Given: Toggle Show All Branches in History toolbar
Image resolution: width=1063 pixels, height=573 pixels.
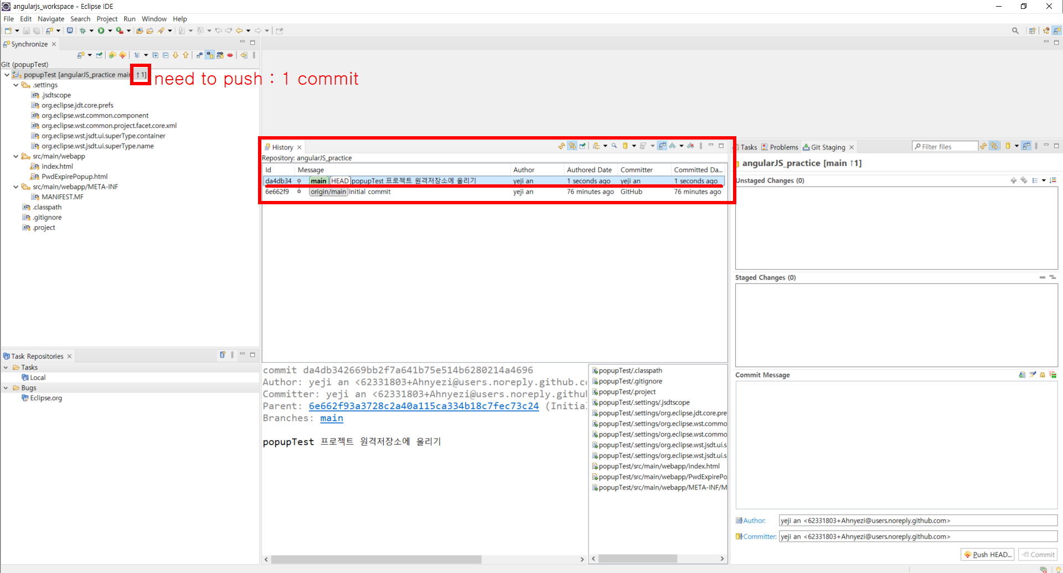Looking at the screenshot, I should pyautogui.click(x=672, y=146).
